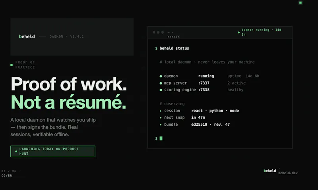Click the ':7337' port value
The height and width of the screenshot is (190, 318).
[x=204, y=83]
